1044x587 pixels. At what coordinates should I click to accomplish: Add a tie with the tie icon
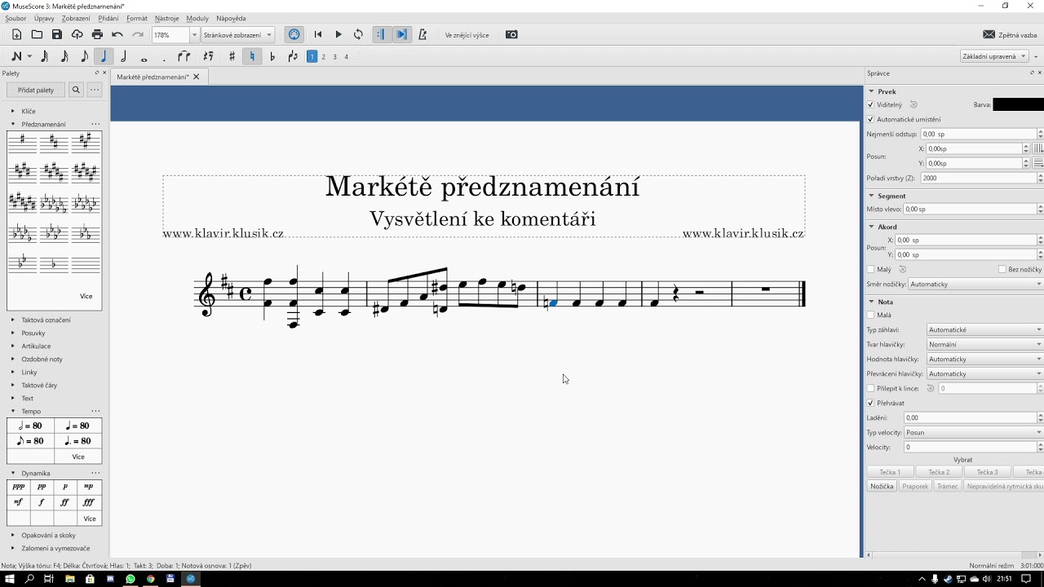184,56
